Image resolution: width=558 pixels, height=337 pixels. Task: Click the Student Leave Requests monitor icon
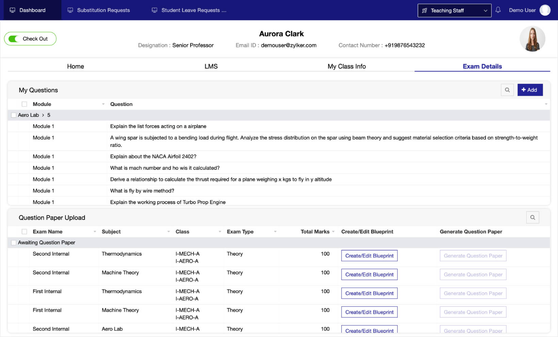pyautogui.click(x=154, y=10)
